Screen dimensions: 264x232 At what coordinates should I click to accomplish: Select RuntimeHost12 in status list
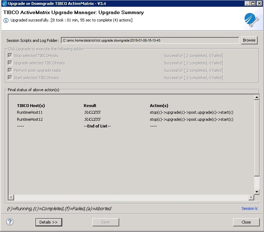click(x=30, y=119)
